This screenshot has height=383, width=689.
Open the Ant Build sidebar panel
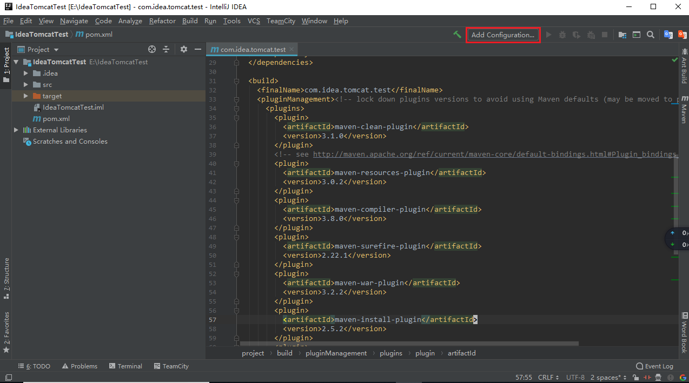pos(684,70)
